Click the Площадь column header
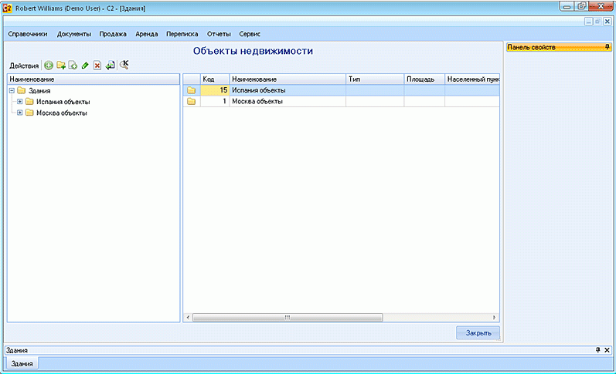Image resolution: width=616 pixels, height=374 pixels. click(x=424, y=79)
